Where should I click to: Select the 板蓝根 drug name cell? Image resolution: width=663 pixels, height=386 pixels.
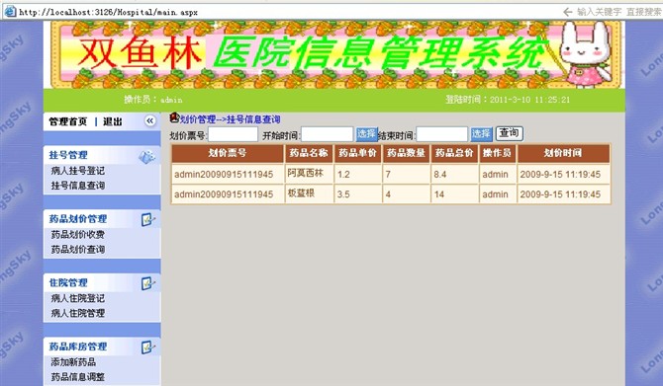[x=309, y=194]
